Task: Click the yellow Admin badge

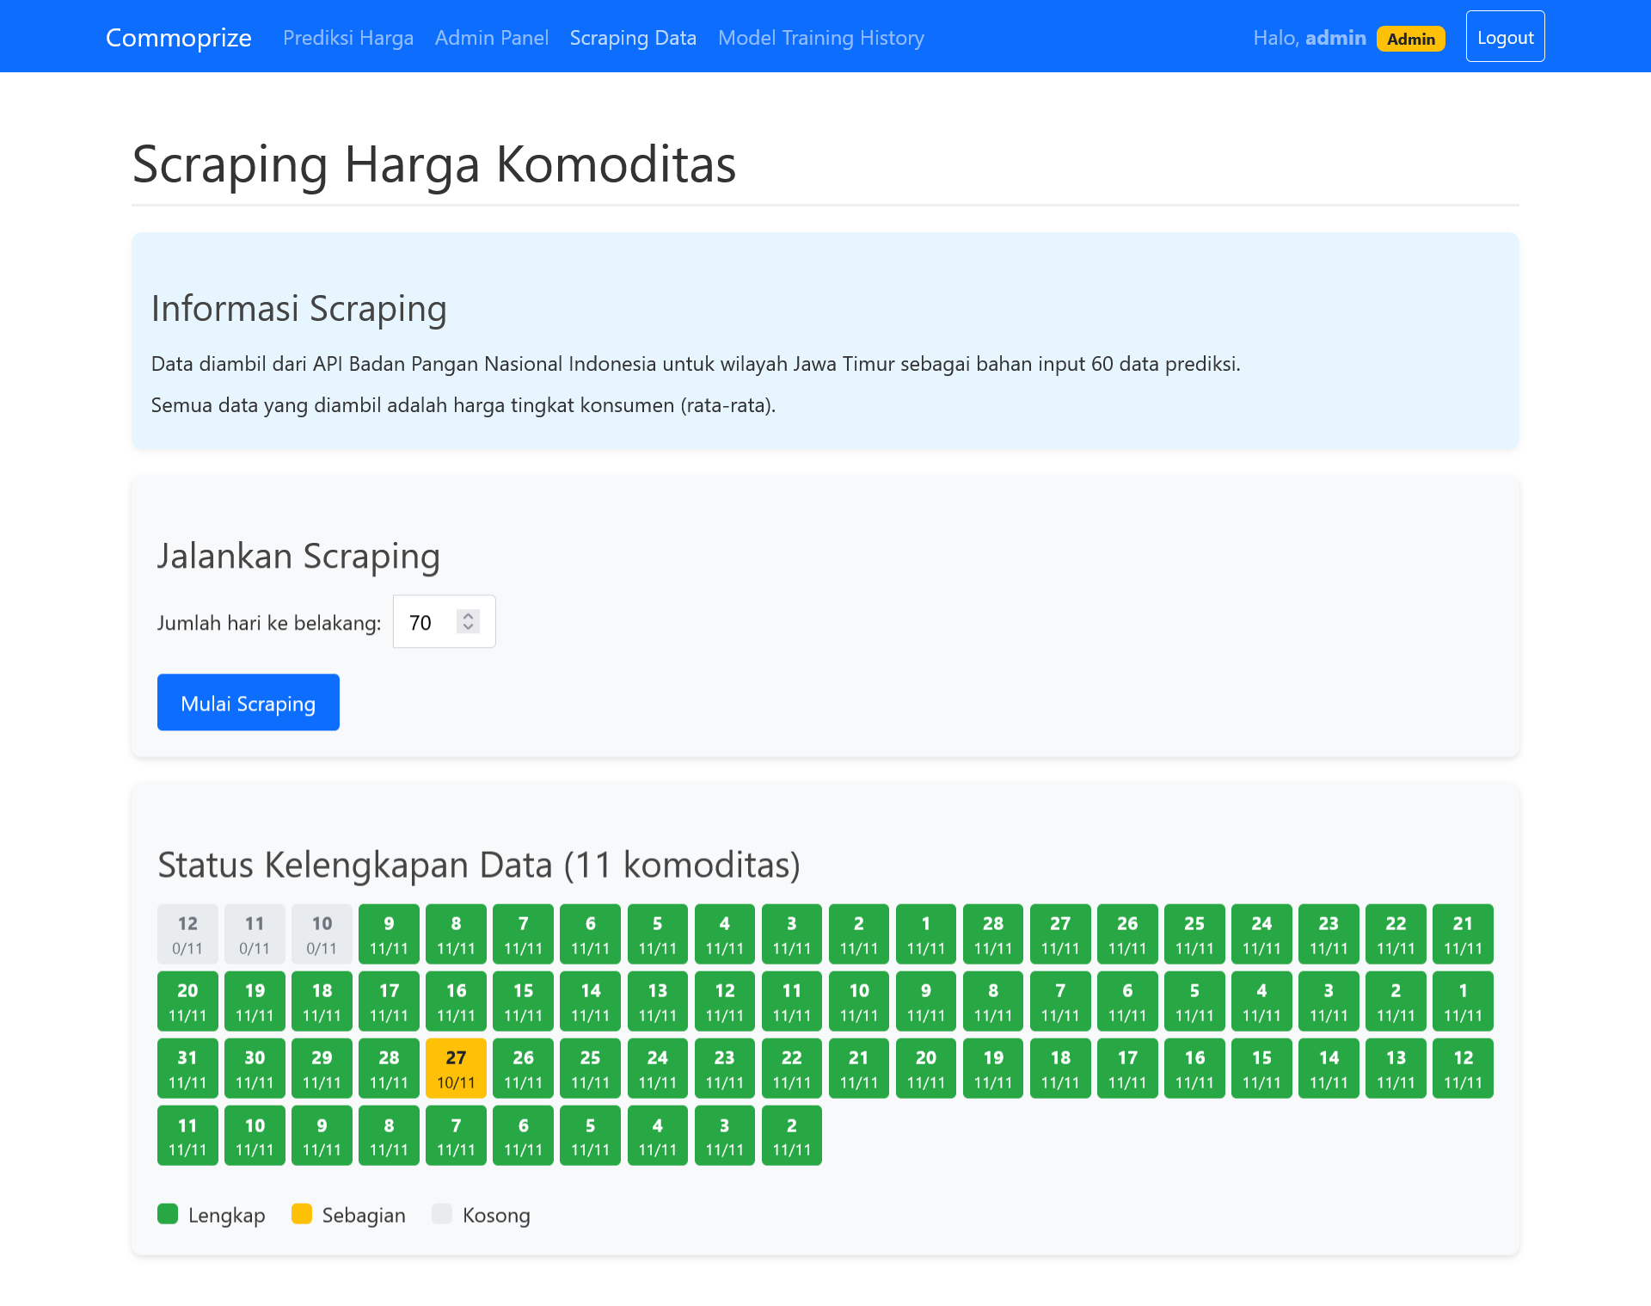Action: 1410,39
